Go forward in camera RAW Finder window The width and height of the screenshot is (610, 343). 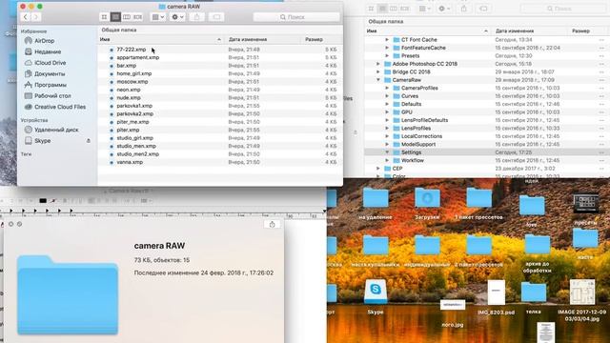pos(36,17)
